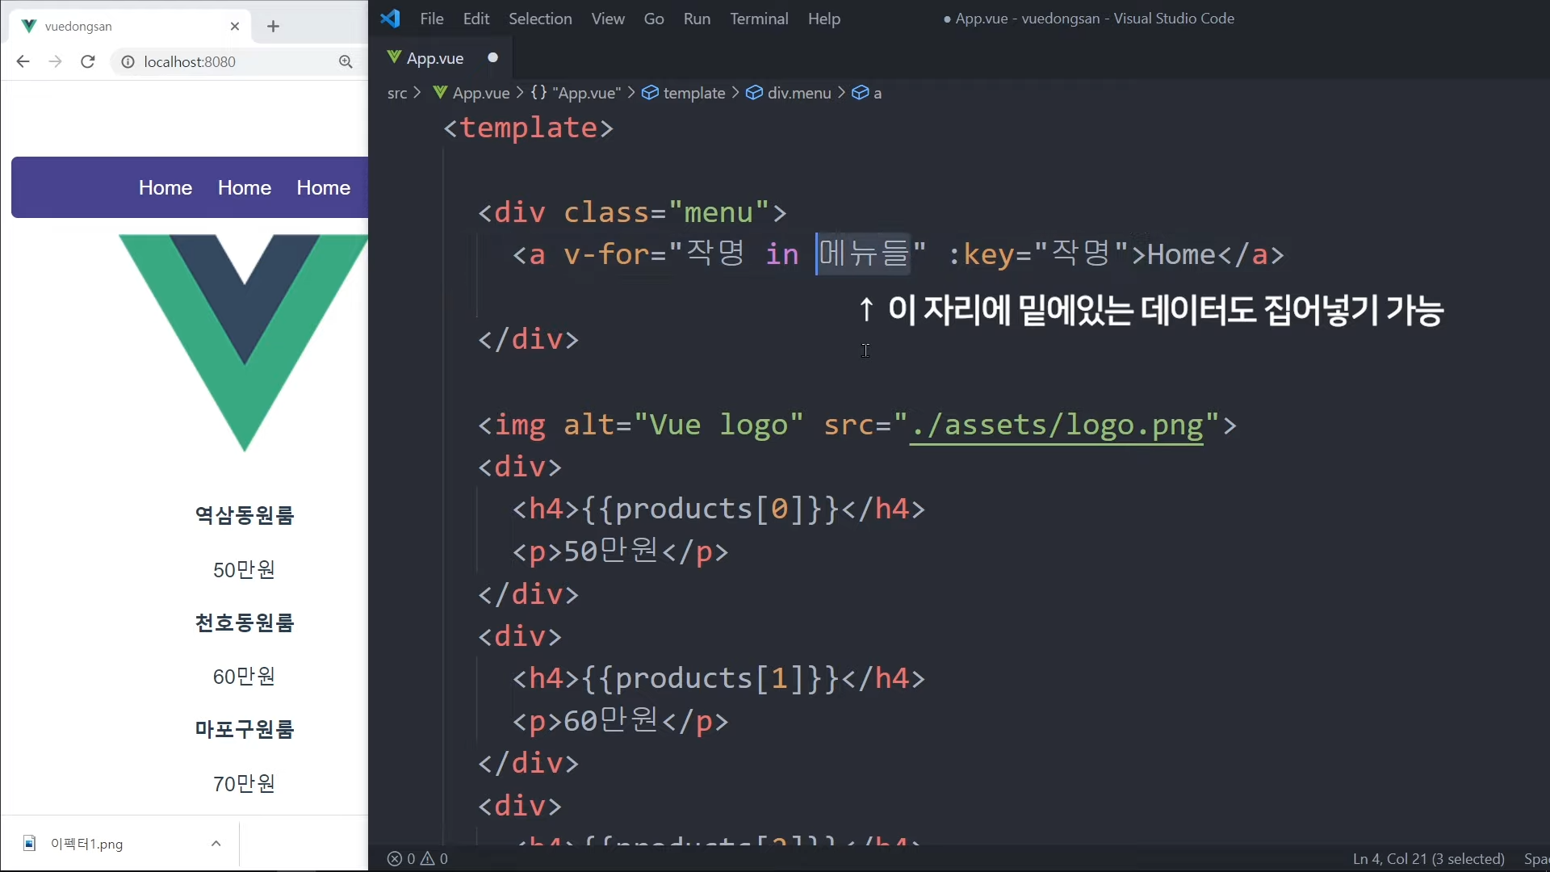Screen dimensions: 1550x872
Task: Click the browser forward arrow
Action: [55, 61]
